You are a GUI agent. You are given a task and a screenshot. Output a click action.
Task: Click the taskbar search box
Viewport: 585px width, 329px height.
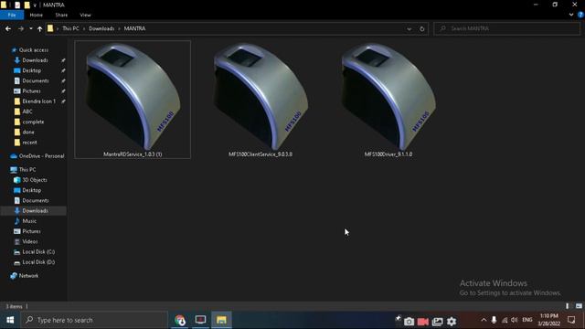tap(94, 320)
